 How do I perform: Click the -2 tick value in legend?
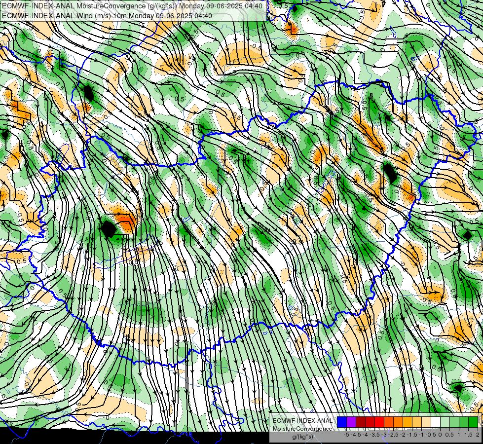(x=402, y=435)
